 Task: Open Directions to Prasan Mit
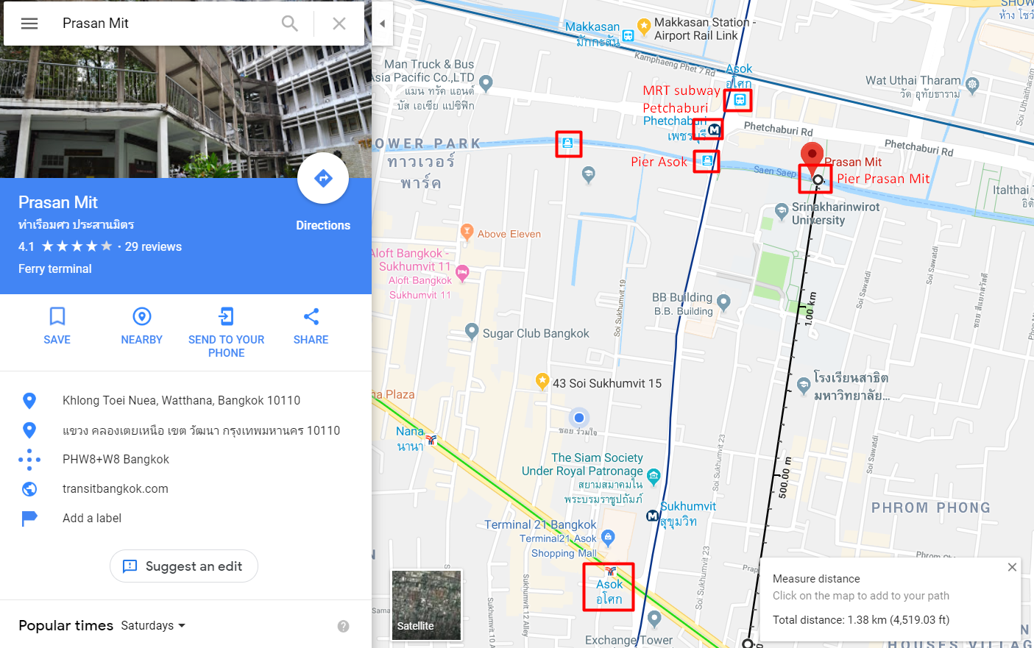323,178
